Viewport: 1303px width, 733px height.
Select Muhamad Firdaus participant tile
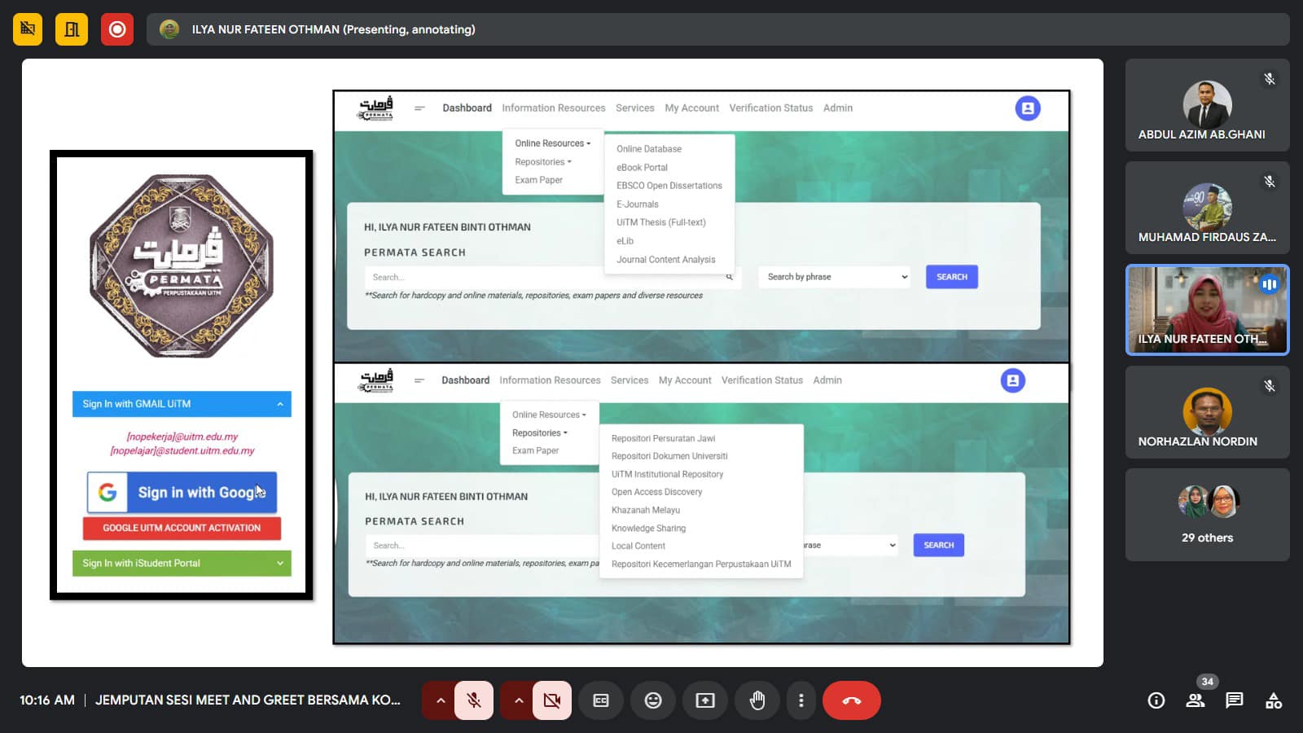[x=1208, y=208]
